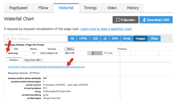Filter requests by JS

coord(105,38)
